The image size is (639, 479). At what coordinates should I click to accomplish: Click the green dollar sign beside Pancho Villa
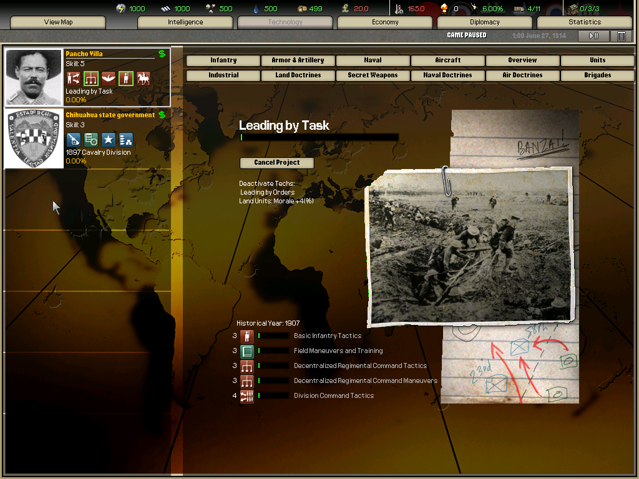coord(162,54)
